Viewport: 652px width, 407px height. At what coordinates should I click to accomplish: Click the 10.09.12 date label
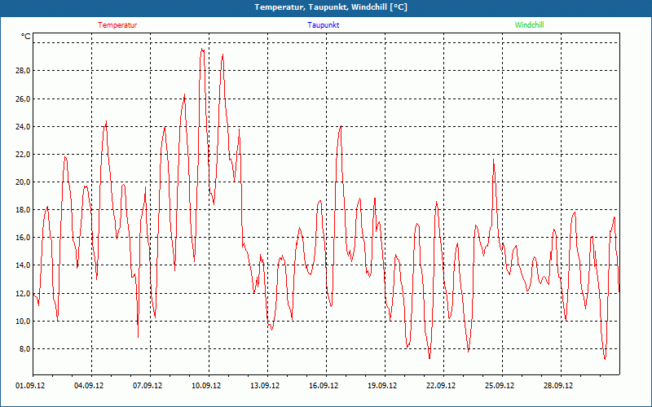pyautogui.click(x=206, y=386)
